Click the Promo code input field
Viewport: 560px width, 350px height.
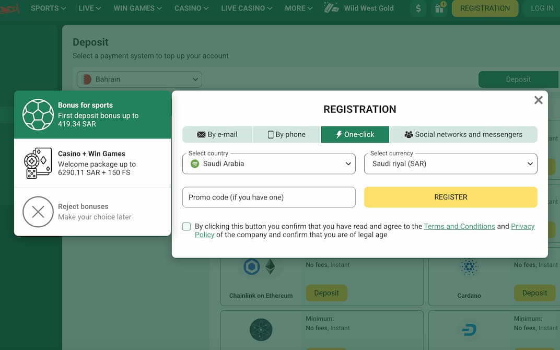pyautogui.click(x=269, y=197)
